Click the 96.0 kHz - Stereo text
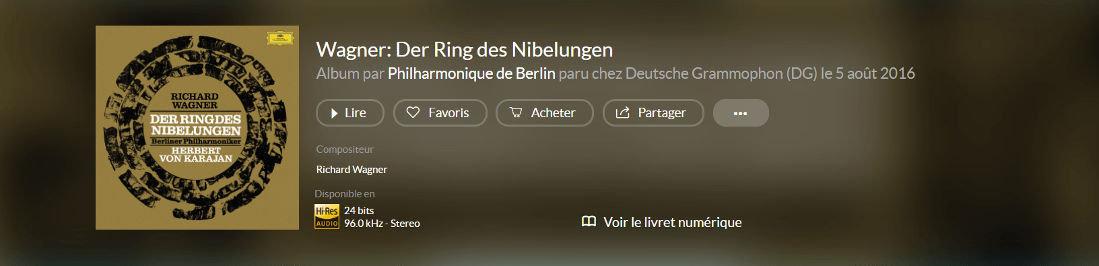Screen dimensions: 1099x266 [382, 224]
